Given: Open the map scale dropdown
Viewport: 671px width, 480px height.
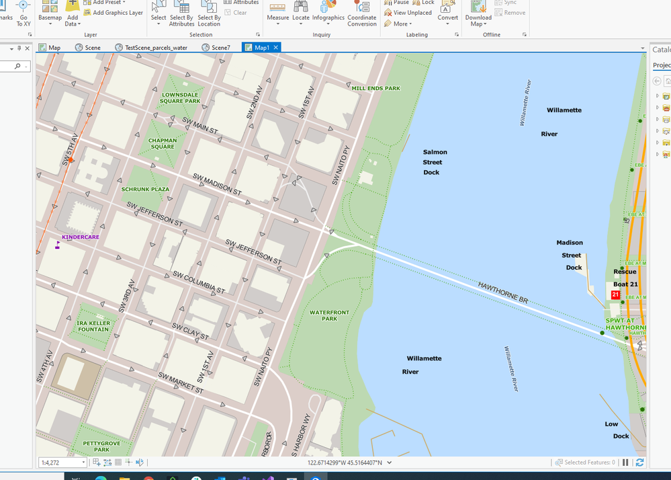Looking at the screenshot, I should pyautogui.click(x=83, y=463).
